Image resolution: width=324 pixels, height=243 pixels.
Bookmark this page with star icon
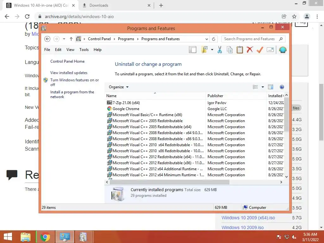pyautogui.click(x=294, y=16)
